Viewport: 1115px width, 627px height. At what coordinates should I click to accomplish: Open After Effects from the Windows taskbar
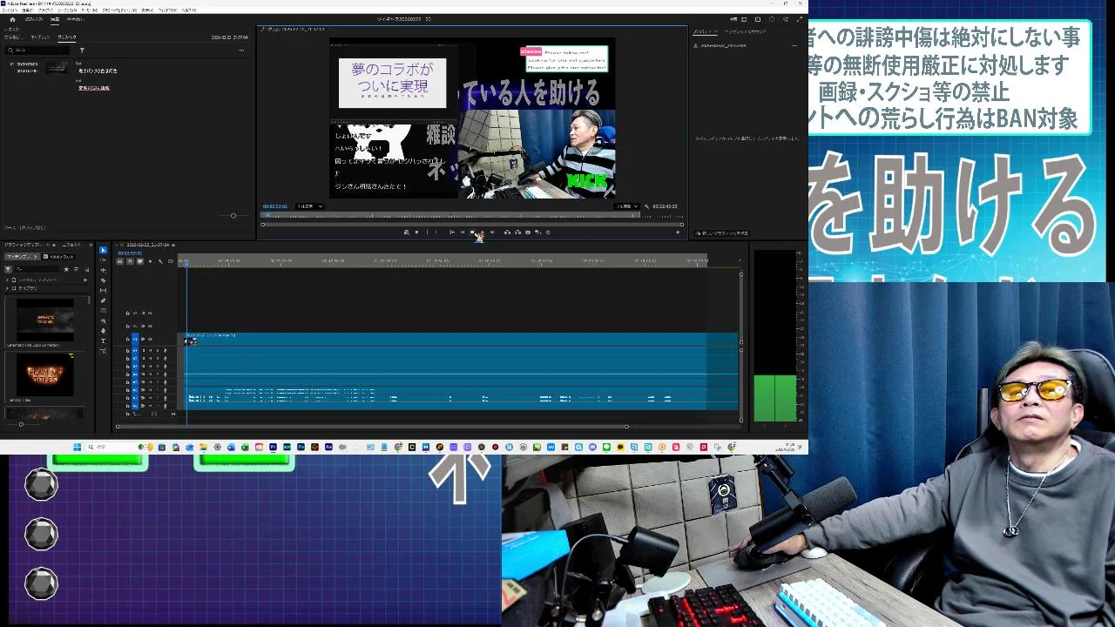[328, 447]
